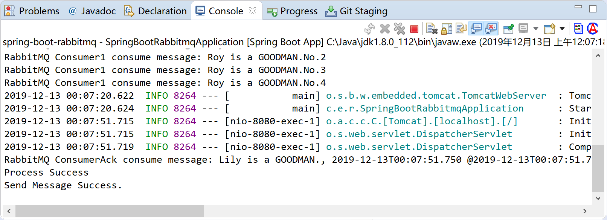
Task: Click the ANSI console red A icon
Action: pyautogui.click(x=593, y=29)
